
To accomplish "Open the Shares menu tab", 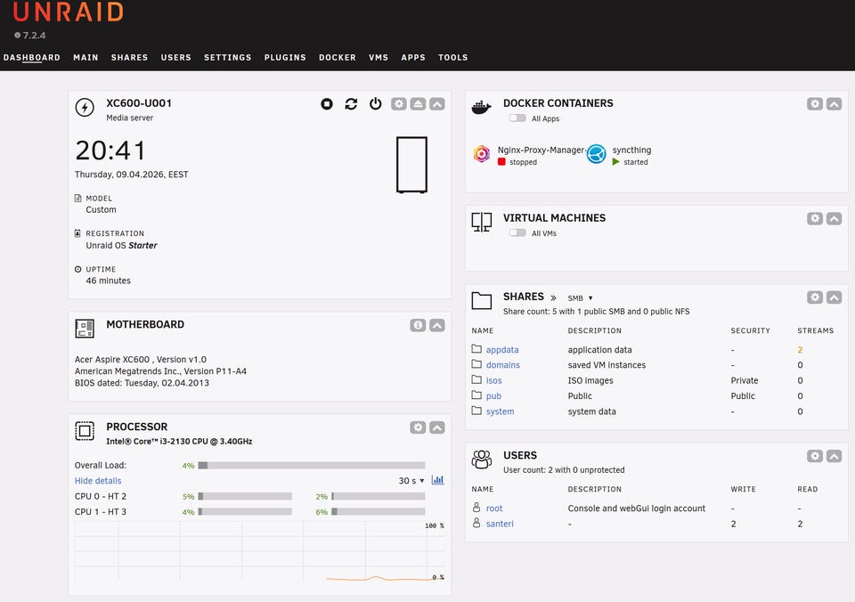I will pos(129,57).
